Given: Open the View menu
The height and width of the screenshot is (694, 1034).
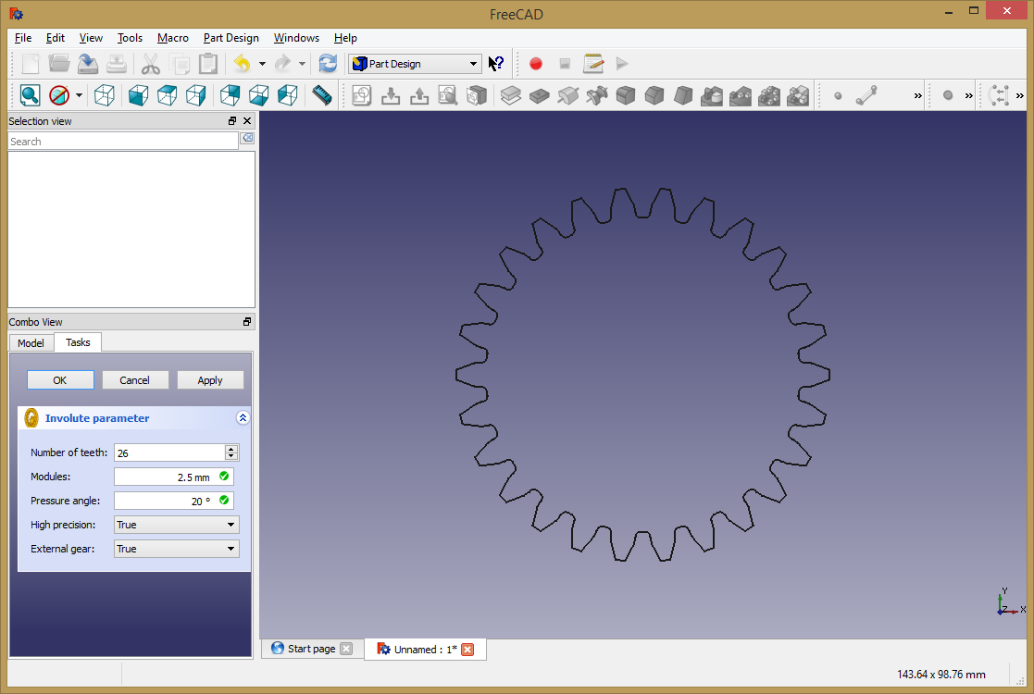Looking at the screenshot, I should tap(91, 38).
